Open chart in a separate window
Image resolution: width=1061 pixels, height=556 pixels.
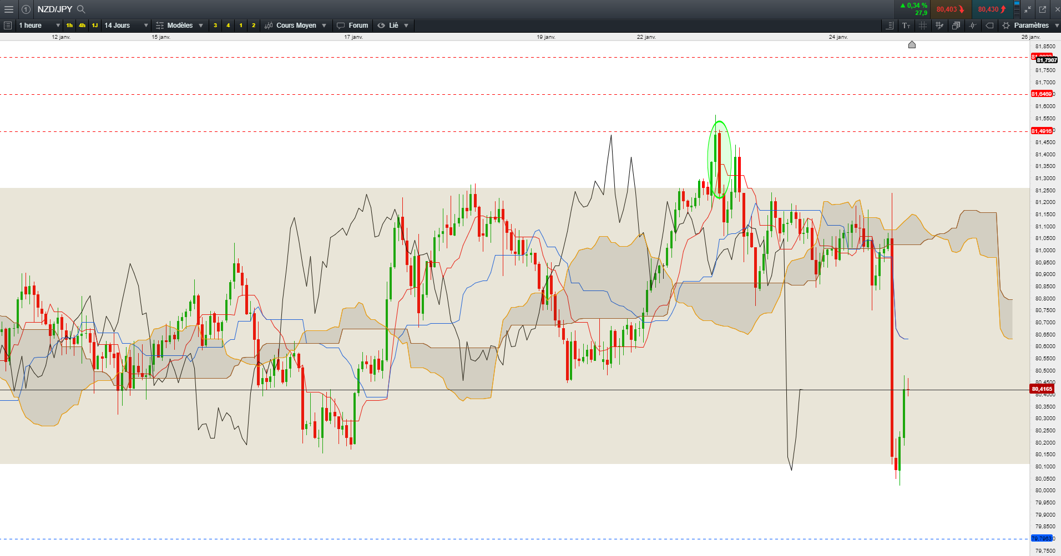pyautogui.click(x=1043, y=9)
